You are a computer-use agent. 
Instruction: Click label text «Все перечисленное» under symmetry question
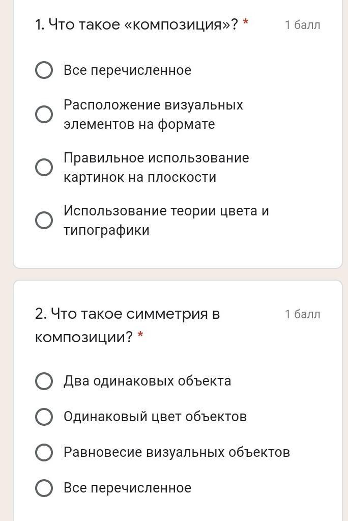click(128, 488)
